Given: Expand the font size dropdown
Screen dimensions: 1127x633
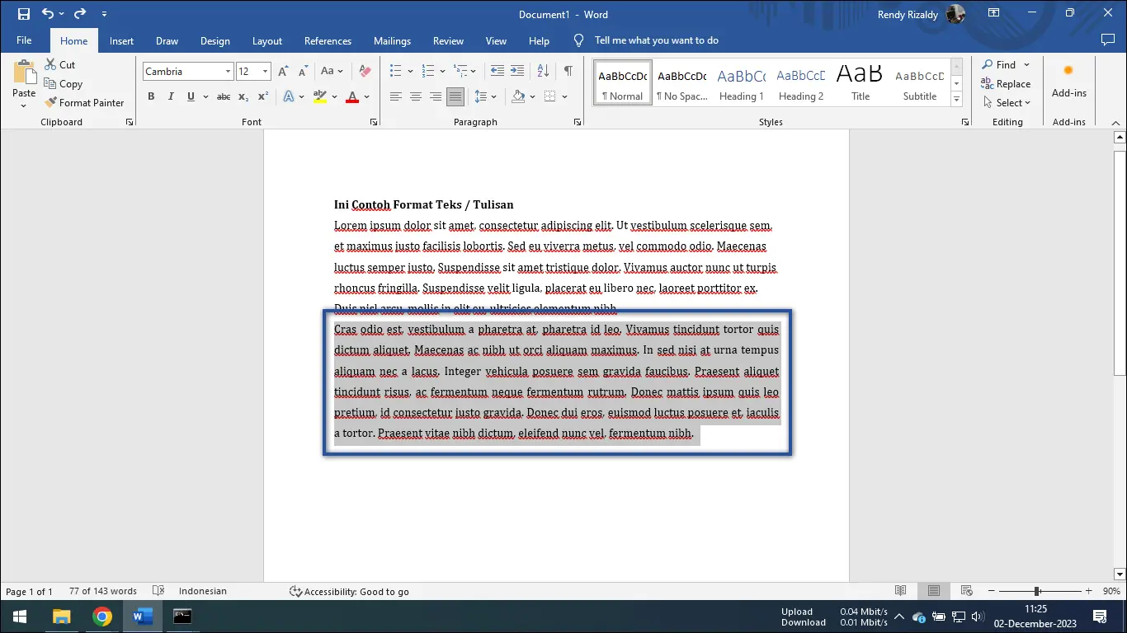Looking at the screenshot, I should [x=265, y=72].
